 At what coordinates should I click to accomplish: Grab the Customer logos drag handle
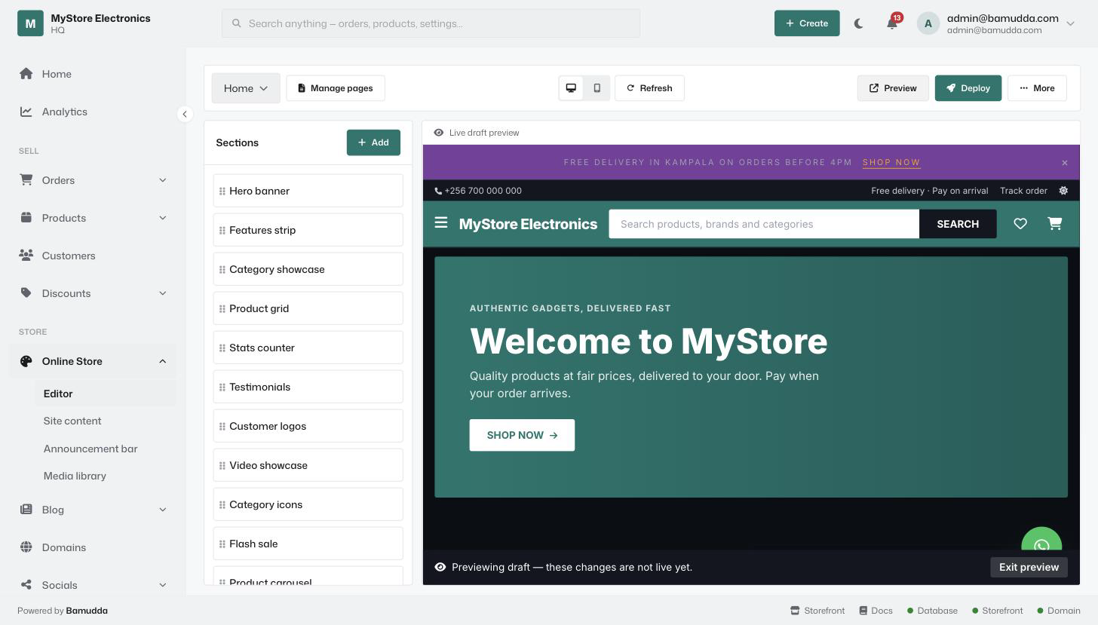(x=222, y=426)
